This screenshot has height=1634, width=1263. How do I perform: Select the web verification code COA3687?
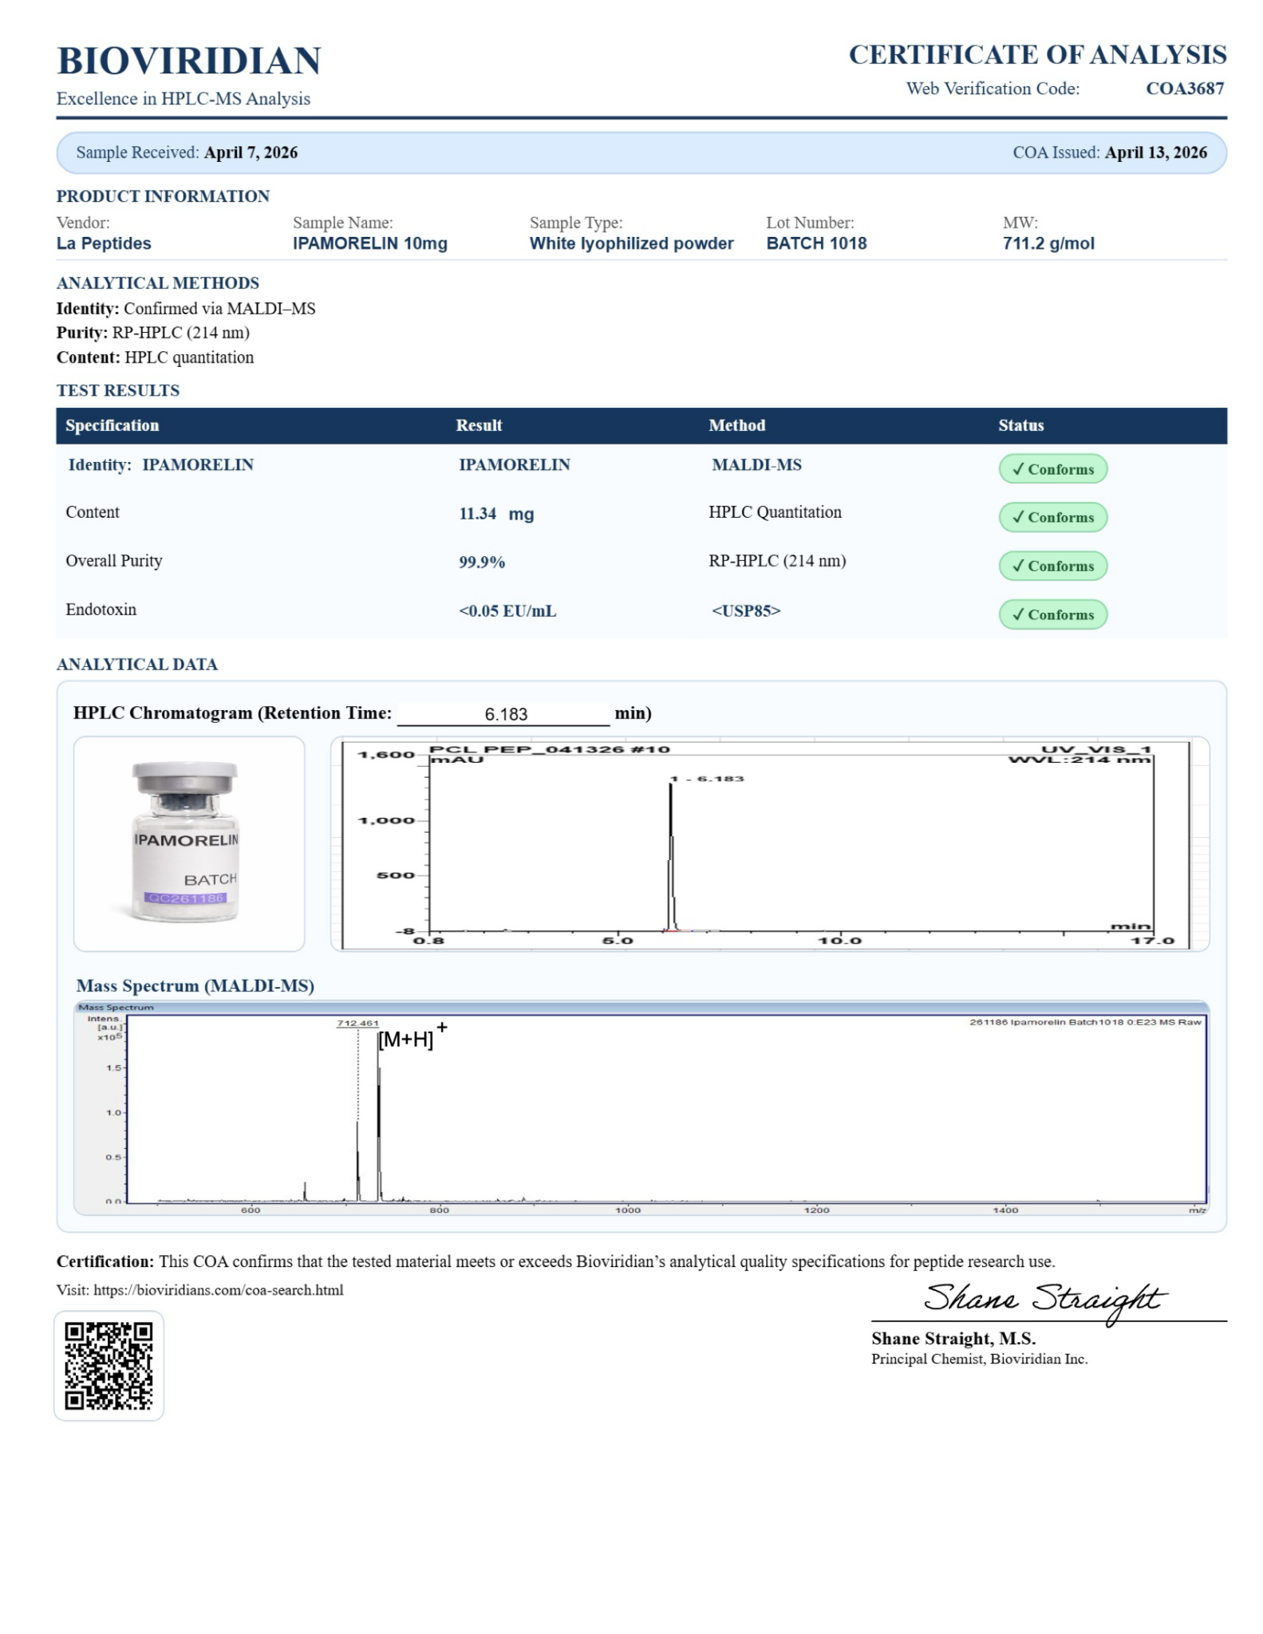pos(1185,89)
